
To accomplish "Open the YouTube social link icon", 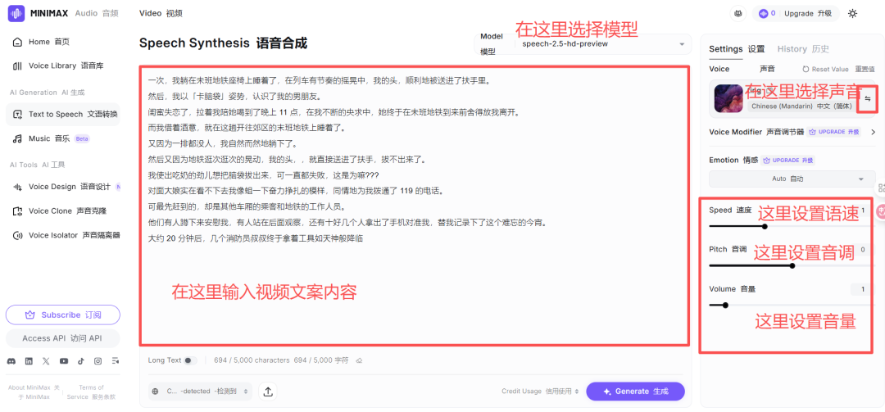I will pyautogui.click(x=64, y=360).
